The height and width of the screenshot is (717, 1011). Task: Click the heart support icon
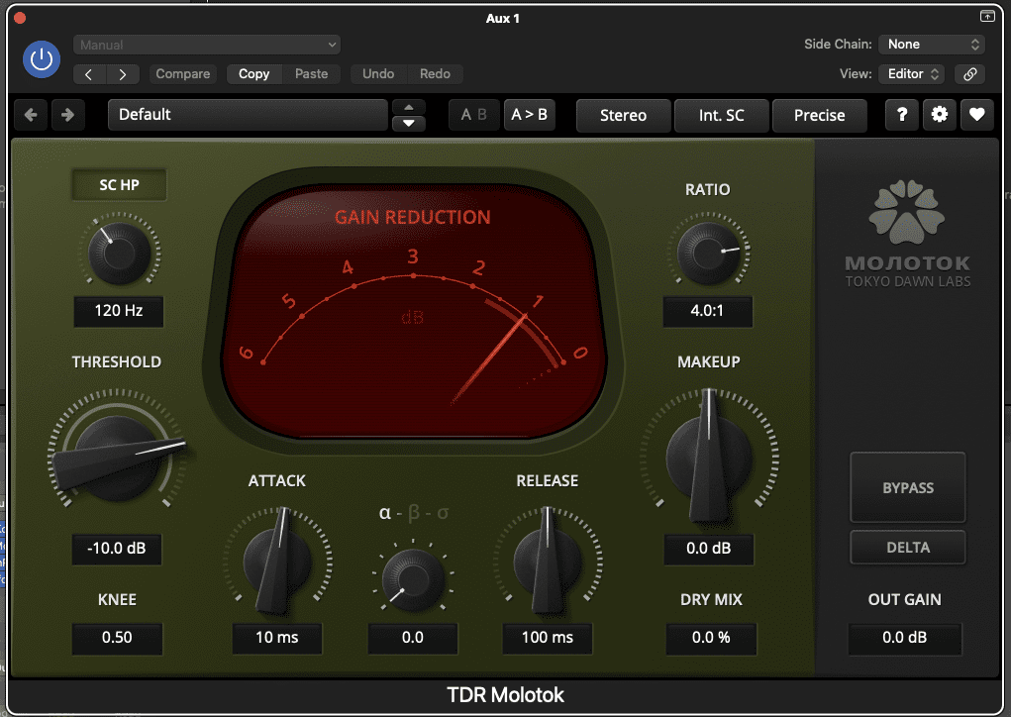pyautogui.click(x=976, y=116)
